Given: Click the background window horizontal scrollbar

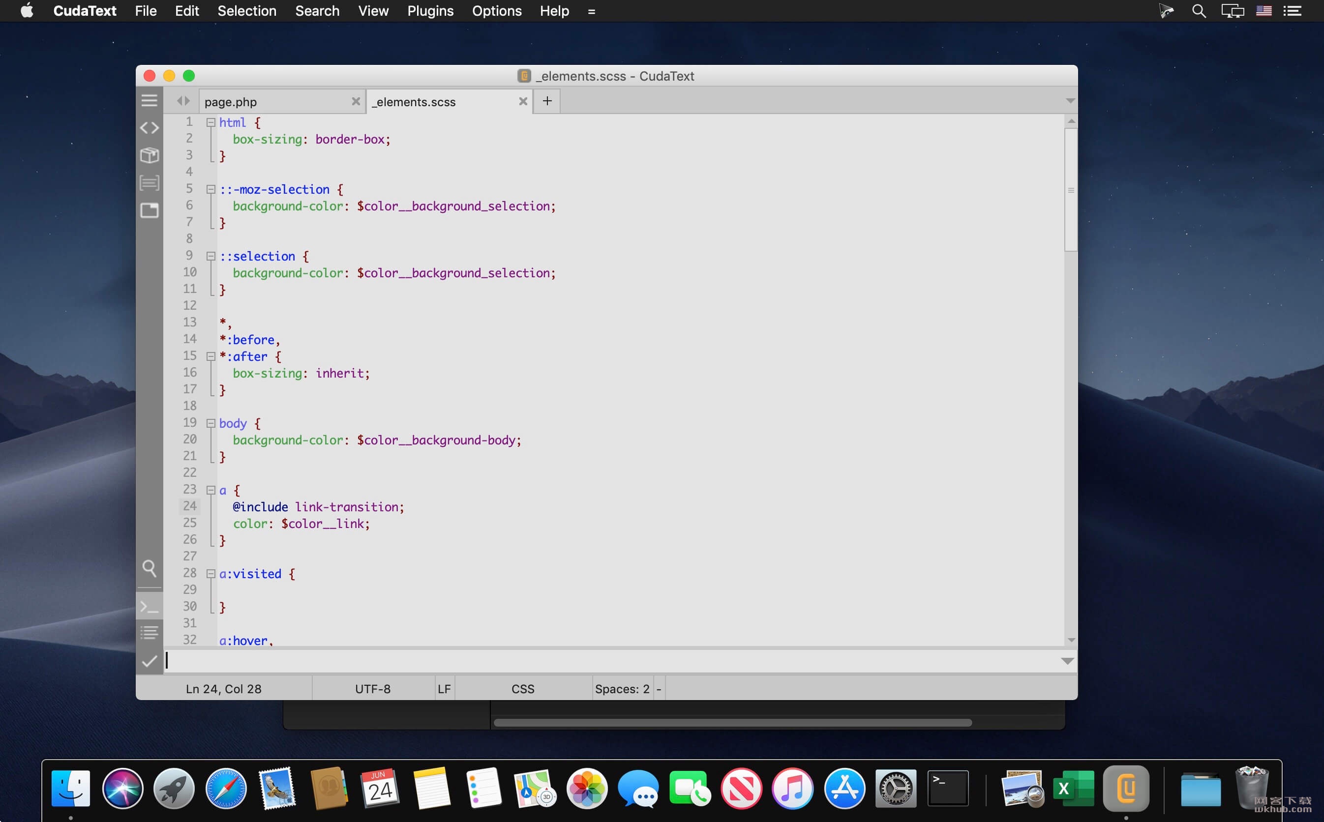Looking at the screenshot, I should pyautogui.click(x=732, y=723).
